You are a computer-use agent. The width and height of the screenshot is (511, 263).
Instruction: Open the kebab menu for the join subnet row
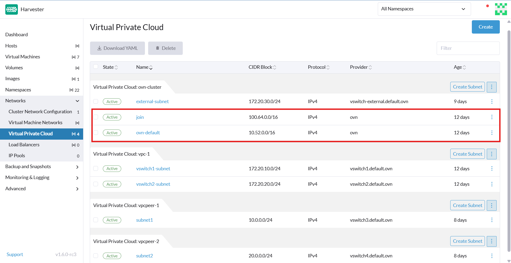pyautogui.click(x=492, y=117)
